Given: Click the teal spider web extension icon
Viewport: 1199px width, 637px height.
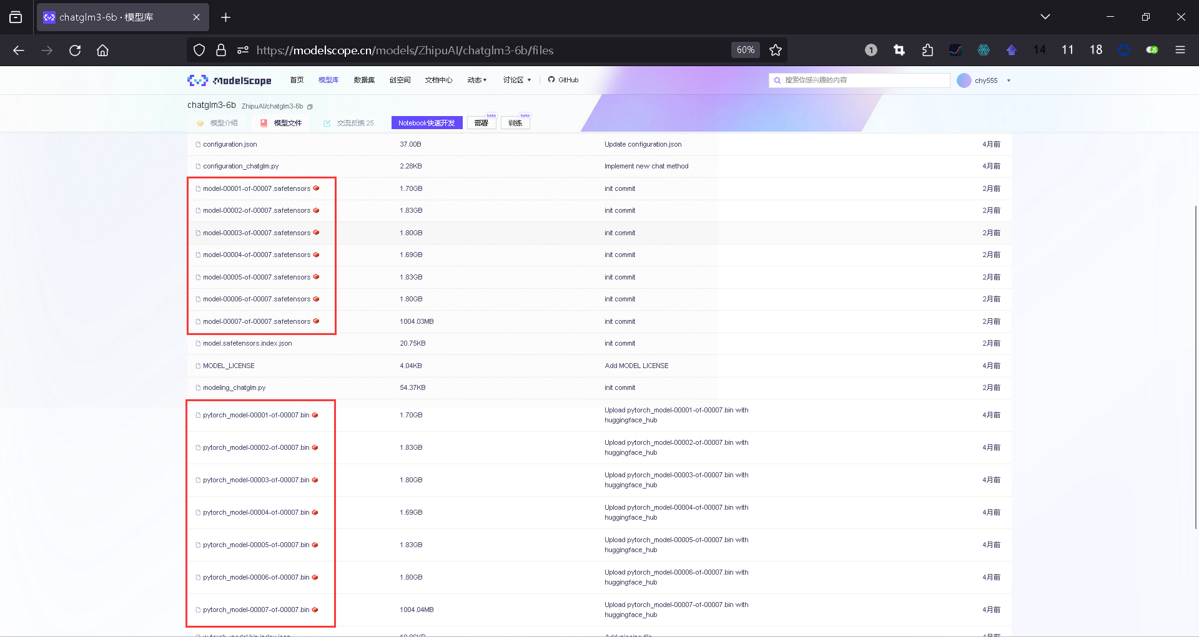Looking at the screenshot, I should pos(984,51).
